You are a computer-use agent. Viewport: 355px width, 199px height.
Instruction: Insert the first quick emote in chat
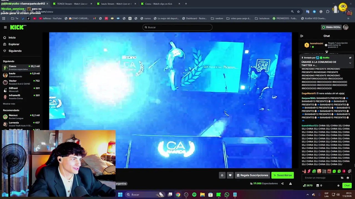click(x=304, y=171)
